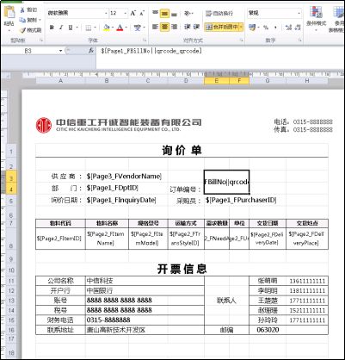
Task: Apply the red font color A
Action: 120,28
